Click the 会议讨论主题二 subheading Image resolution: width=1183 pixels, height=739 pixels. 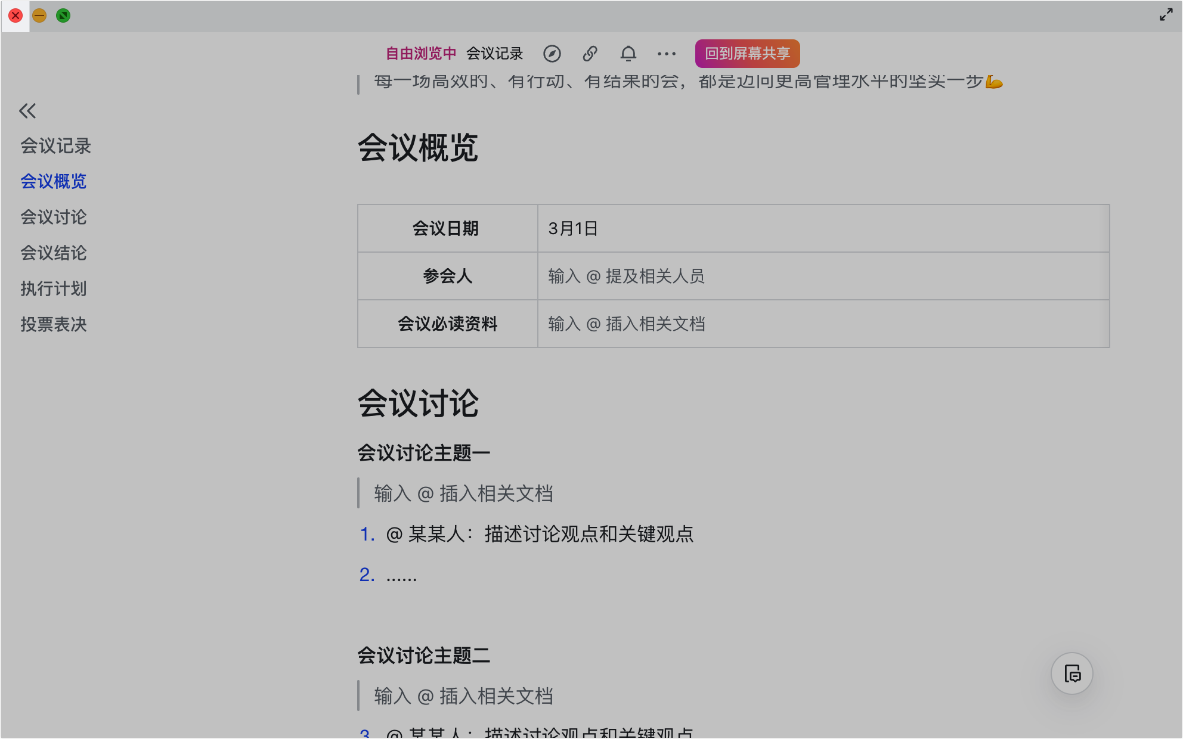424,656
